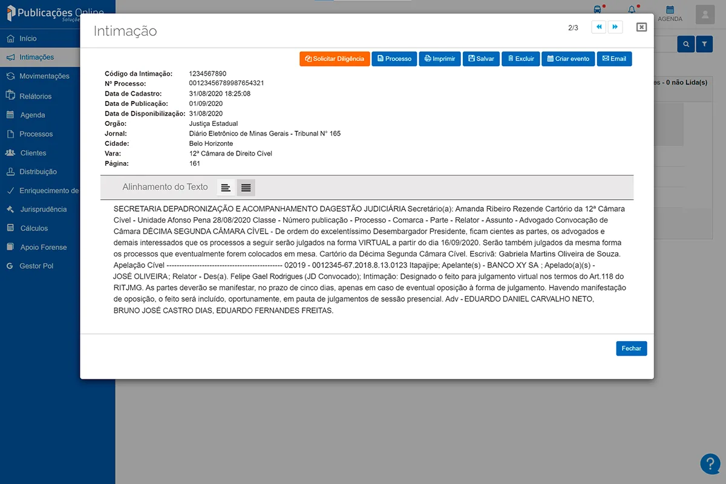Screen dimensions: 726x484
Task: Open the filter icon next to search
Action: (x=704, y=44)
